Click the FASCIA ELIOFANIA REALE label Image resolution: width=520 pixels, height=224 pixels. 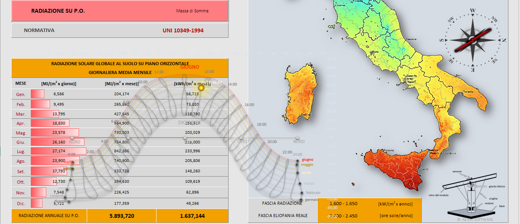pyautogui.click(x=284, y=216)
